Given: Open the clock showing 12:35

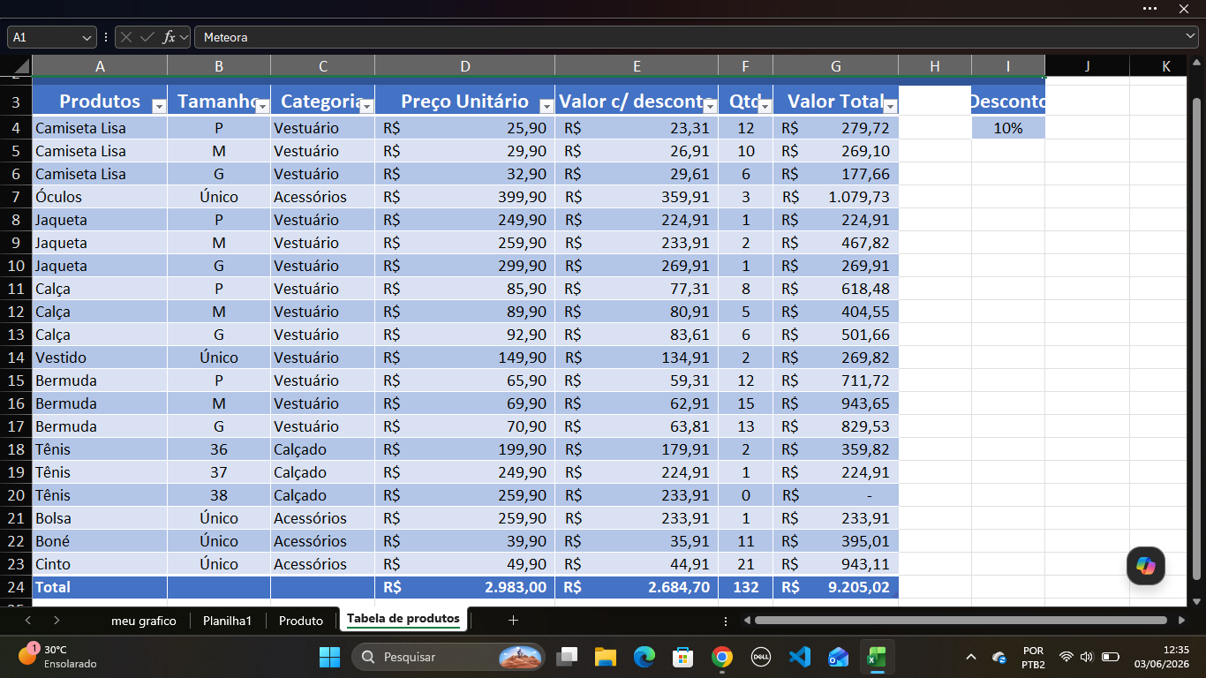Looking at the screenshot, I should (1162, 657).
